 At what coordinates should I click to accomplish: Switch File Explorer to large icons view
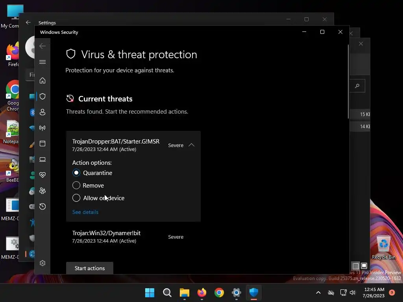click(364, 266)
